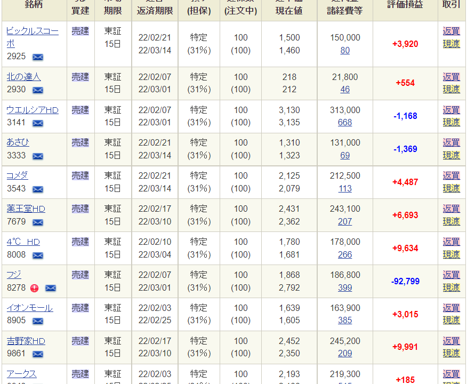
Task: Open the mail icon for ウエルシアHD 3141
Action: point(38,123)
